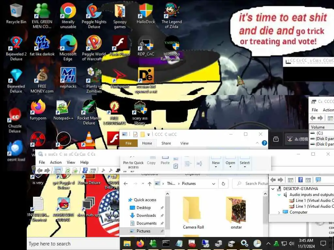Open the Microsoft Edge desktop shortcut

pyautogui.click(x=68, y=49)
